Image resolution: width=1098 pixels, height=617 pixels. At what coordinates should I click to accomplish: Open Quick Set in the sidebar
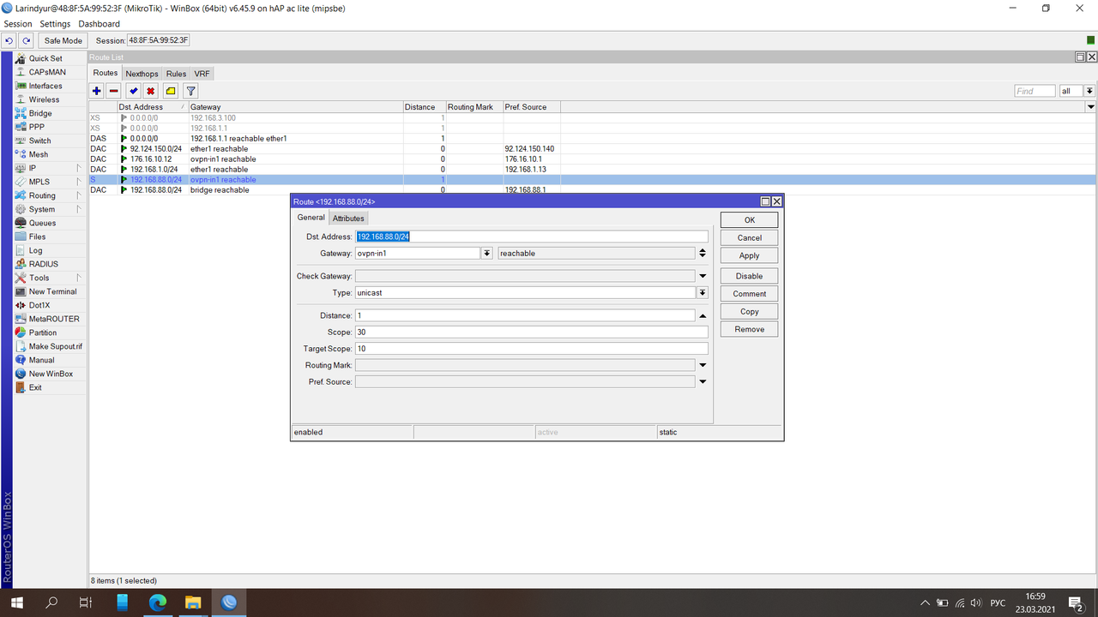coord(45,58)
